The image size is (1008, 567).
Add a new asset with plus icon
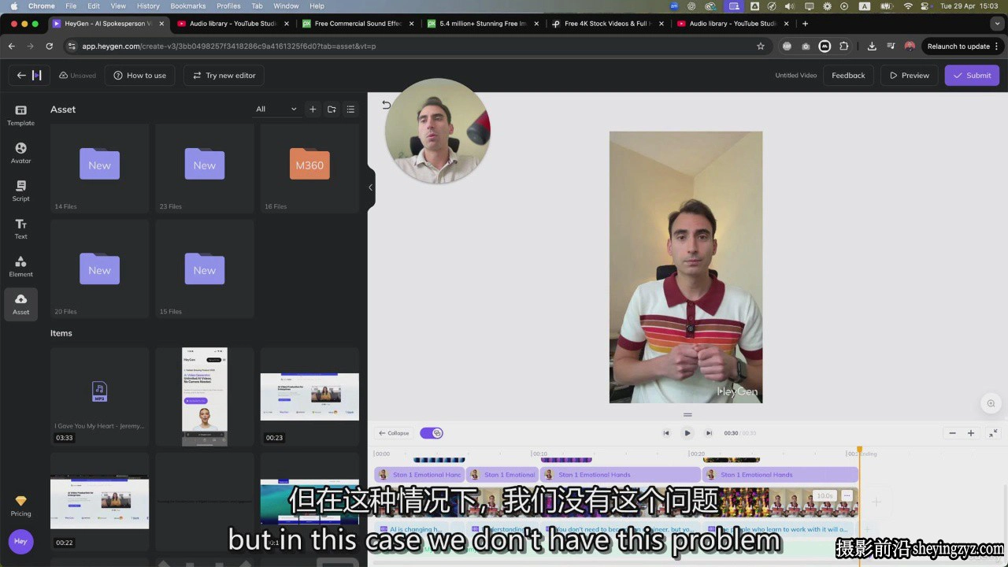313,109
